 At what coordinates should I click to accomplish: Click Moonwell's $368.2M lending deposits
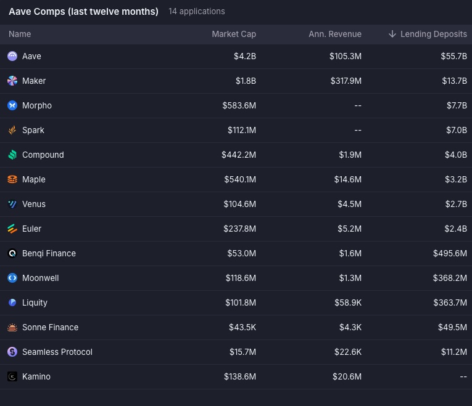(450, 278)
